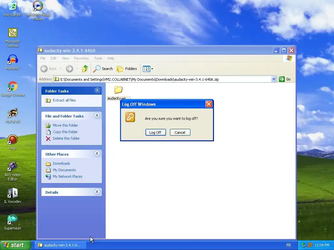Go up one folder level icon
The height and width of the screenshot is (250, 334).
85,69
